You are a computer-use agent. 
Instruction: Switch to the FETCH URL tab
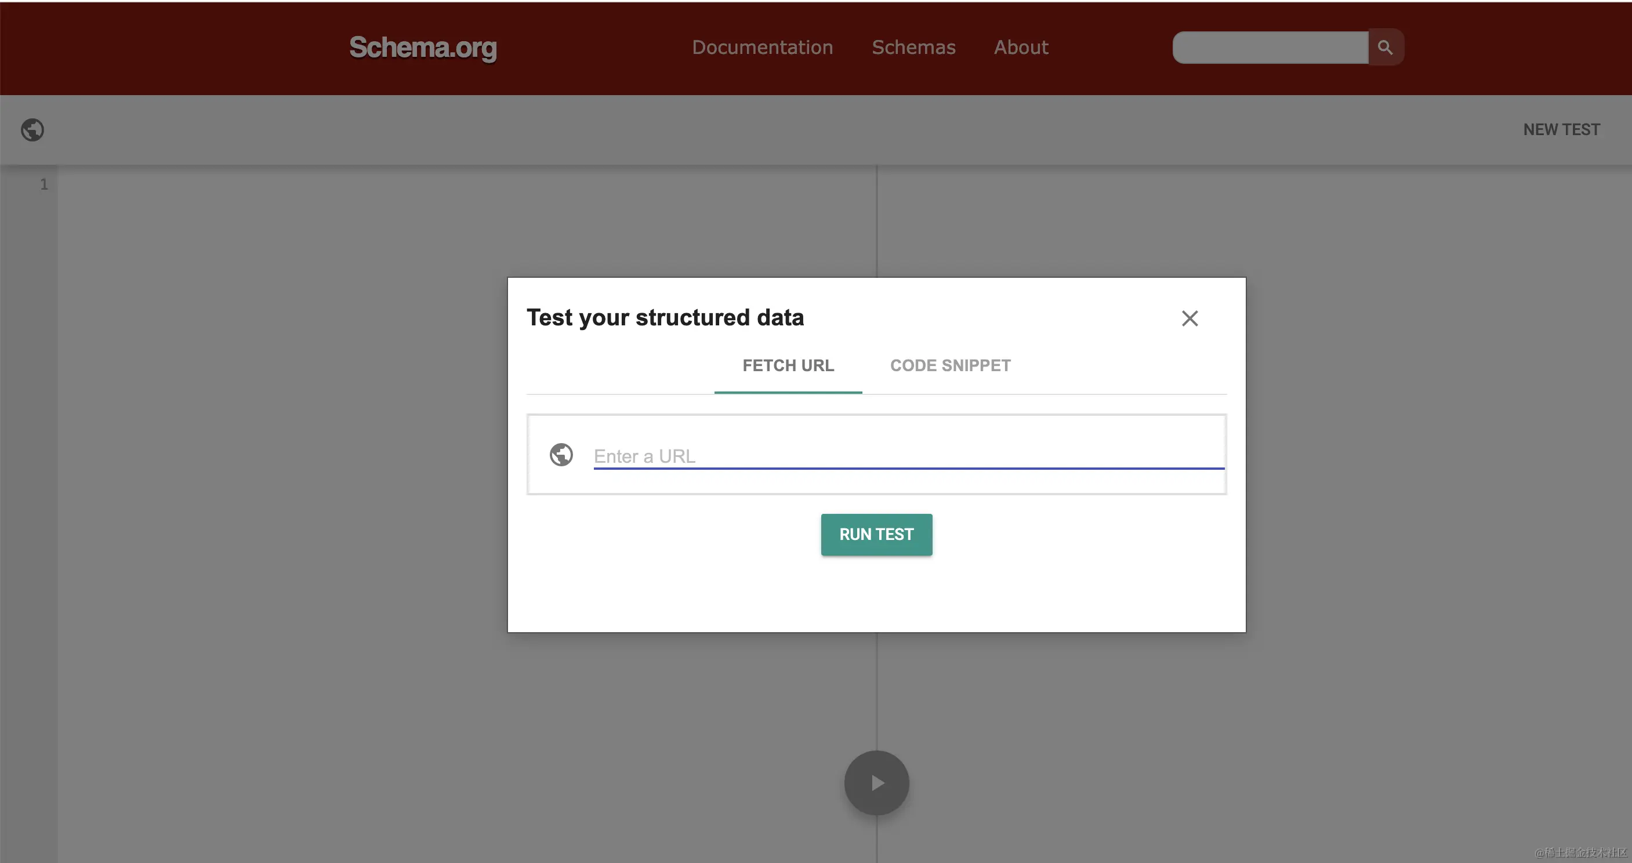tap(788, 365)
